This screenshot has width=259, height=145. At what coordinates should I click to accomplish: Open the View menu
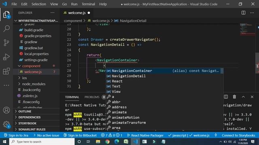click(x=54, y=4)
